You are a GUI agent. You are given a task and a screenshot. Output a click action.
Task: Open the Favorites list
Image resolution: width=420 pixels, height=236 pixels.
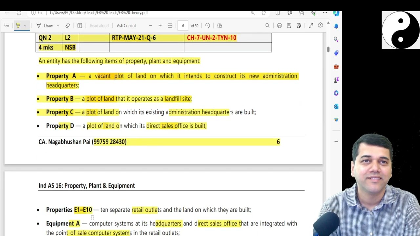click(x=290, y=13)
